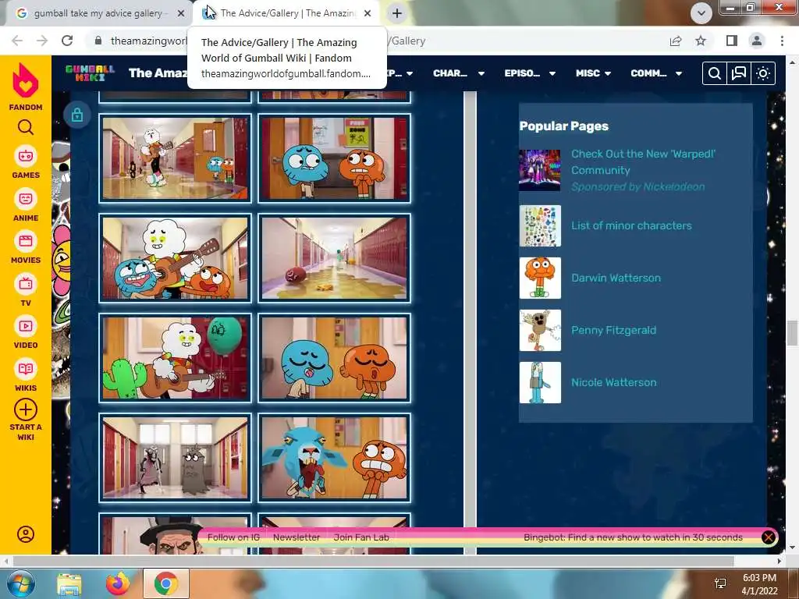
Task: Open the Penny Fitzgerald page link
Action: click(613, 330)
